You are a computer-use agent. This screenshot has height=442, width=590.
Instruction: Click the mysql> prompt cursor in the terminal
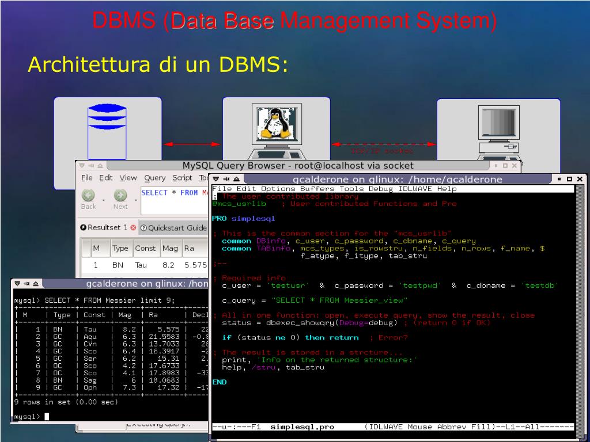click(47, 417)
